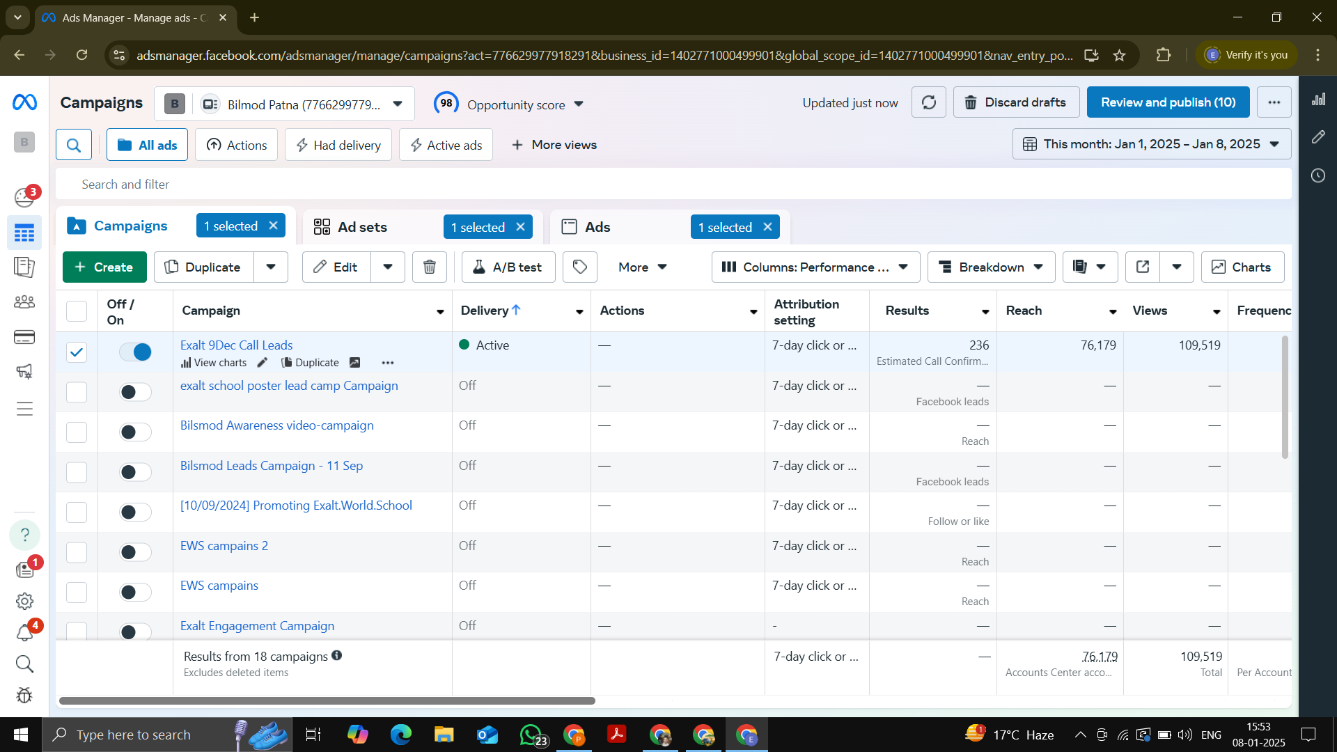The height and width of the screenshot is (752, 1337).
Task: Delete selected campaign with trash icon
Action: coord(430,267)
